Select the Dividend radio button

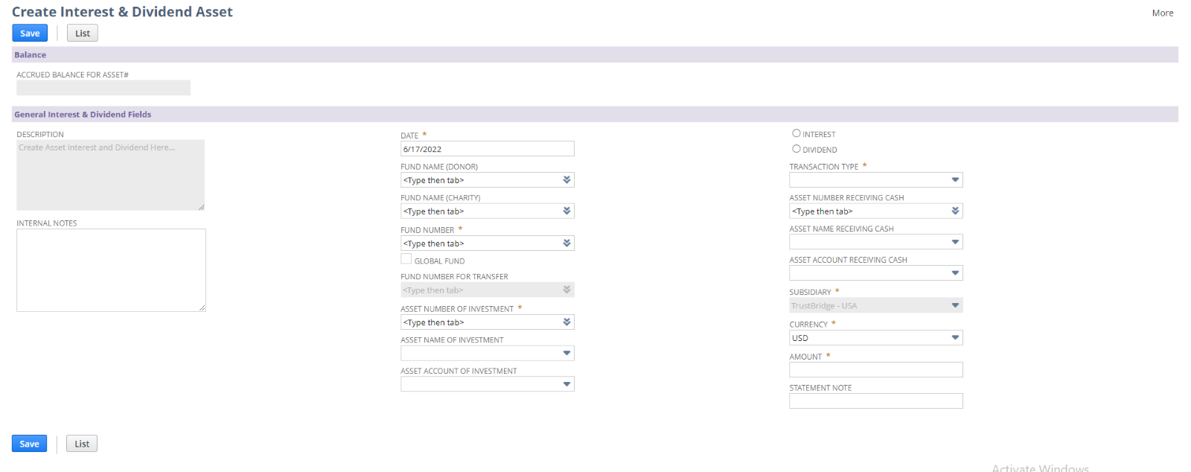[x=796, y=149]
